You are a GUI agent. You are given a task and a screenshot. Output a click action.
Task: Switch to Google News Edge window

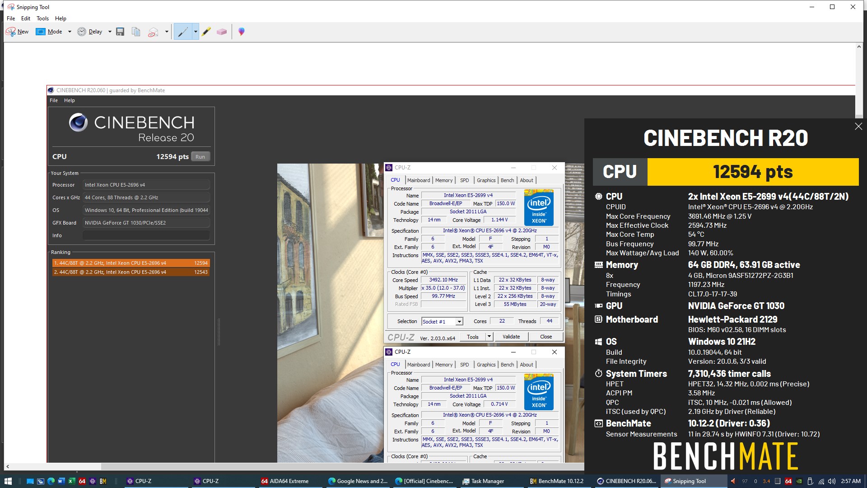[x=358, y=481]
